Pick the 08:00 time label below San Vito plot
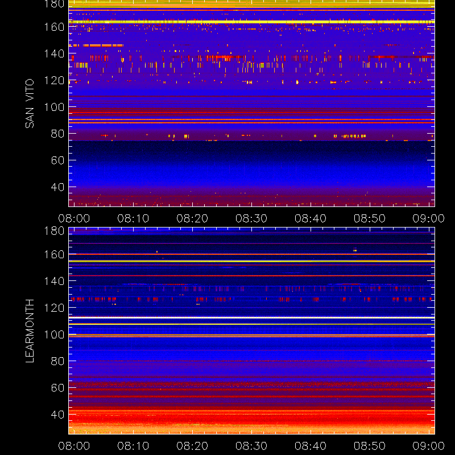Image resolution: width=455 pixels, height=455 pixels. [x=74, y=218]
